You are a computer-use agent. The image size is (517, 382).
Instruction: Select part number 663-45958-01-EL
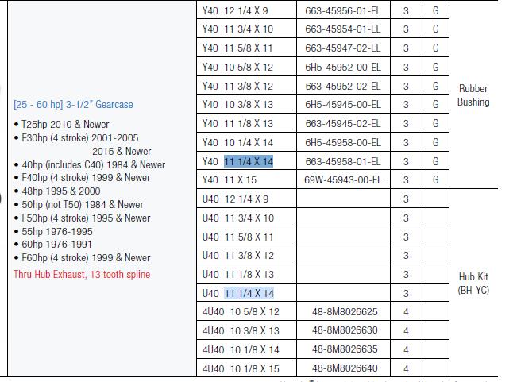(342, 162)
